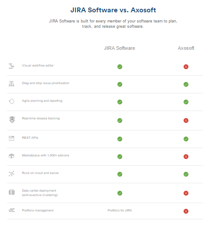Click the Real-time release tracking label
The height and width of the screenshot is (226, 203).
coord(41,119)
